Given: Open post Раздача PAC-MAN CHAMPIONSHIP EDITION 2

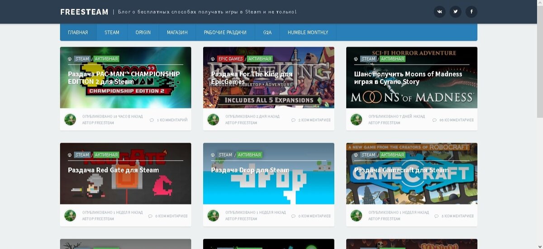Looking at the screenshot, I should [124, 78].
